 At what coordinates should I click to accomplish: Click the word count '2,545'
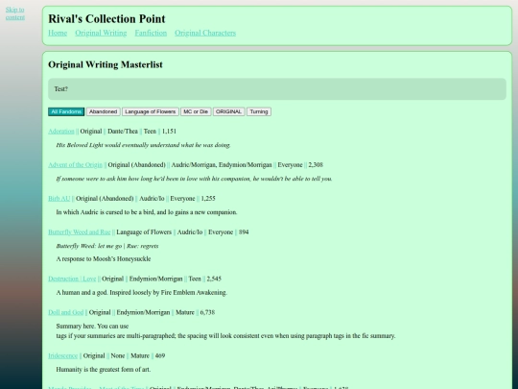(214, 279)
